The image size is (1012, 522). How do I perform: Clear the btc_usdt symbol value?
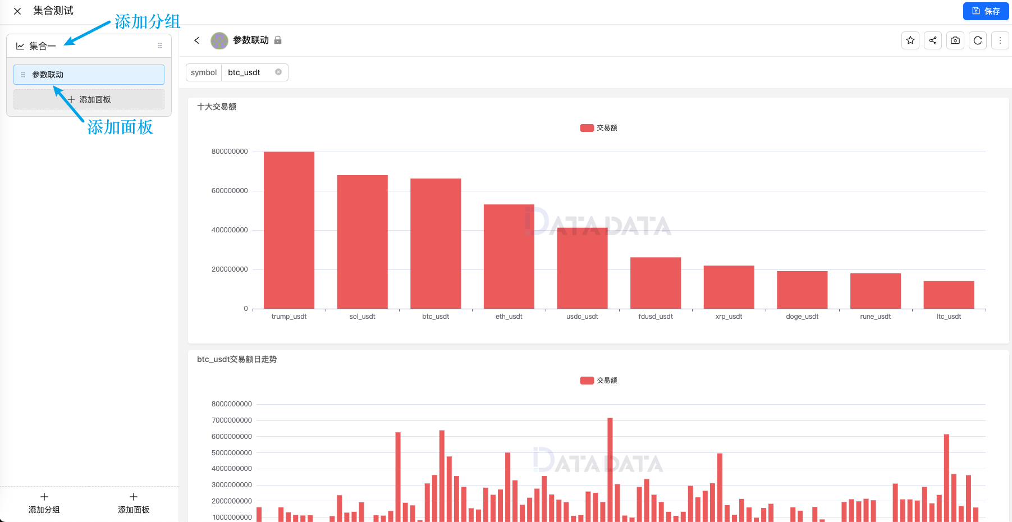tap(278, 72)
